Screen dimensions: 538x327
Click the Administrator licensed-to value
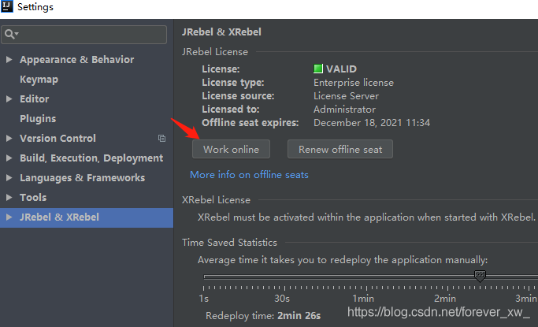pyautogui.click(x=344, y=110)
